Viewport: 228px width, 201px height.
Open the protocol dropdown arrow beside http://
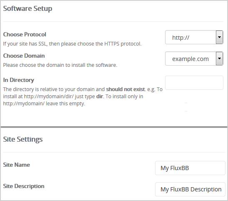click(219, 37)
